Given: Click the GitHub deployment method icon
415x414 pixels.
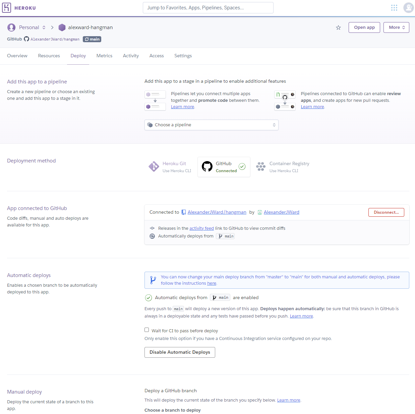Looking at the screenshot, I should coord(207,166).
